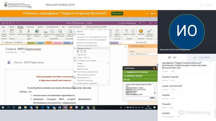216x121 pixels.
Task: Click the back arrow in OneNote title bar
Action: tap(3, 23)
